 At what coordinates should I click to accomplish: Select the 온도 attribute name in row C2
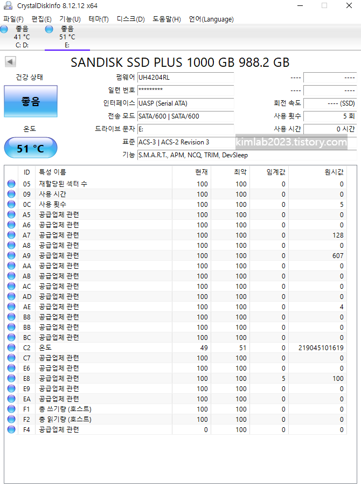(45, 347)
